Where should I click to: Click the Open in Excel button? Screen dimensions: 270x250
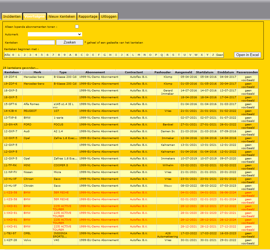(x=247, y=55)
